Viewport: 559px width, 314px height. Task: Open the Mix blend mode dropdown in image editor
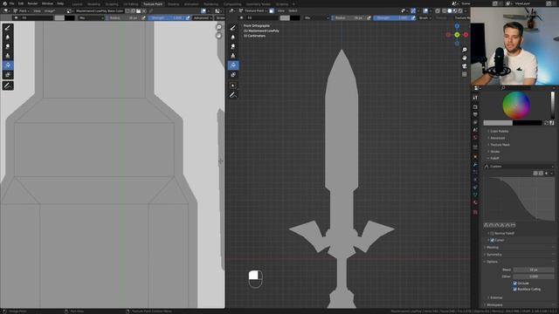91,17
